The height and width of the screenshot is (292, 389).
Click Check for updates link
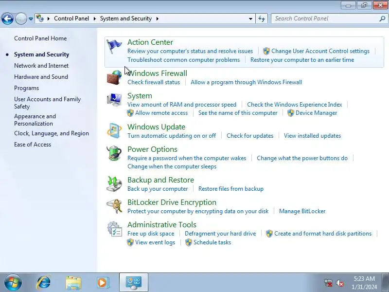(x=250, y=136)
